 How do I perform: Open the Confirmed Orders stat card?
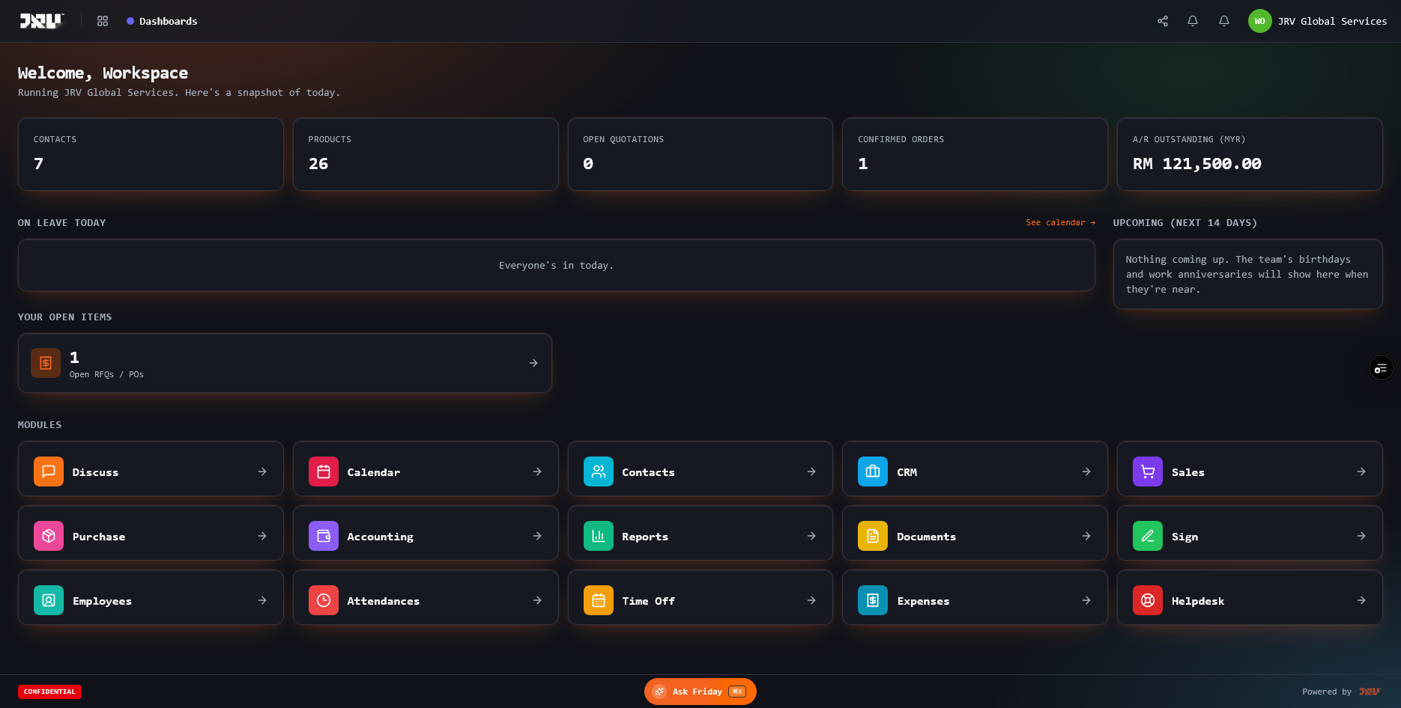(x=975, y=154)
